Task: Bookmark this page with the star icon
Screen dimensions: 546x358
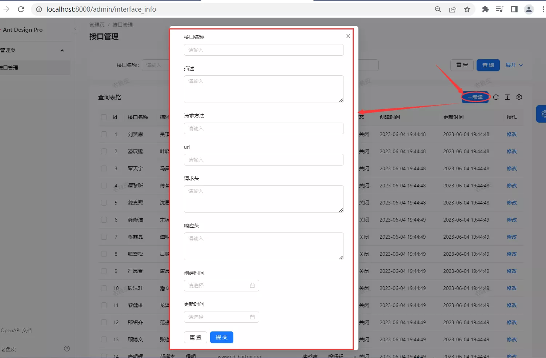Action: click(x=467, y=9)
